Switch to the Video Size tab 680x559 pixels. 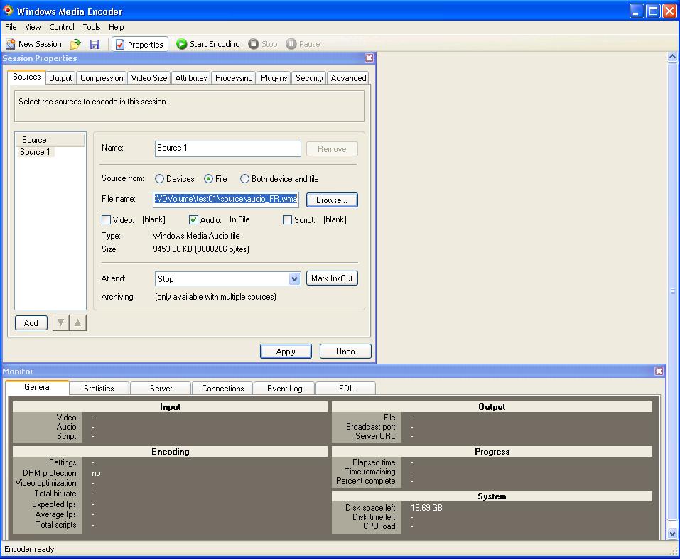(x=149, y=78)
